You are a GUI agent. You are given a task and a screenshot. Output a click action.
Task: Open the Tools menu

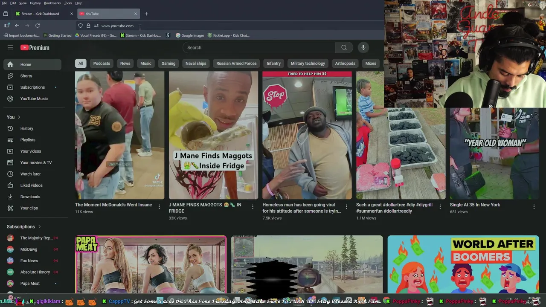pyautogui.click(x=68, y=3)
